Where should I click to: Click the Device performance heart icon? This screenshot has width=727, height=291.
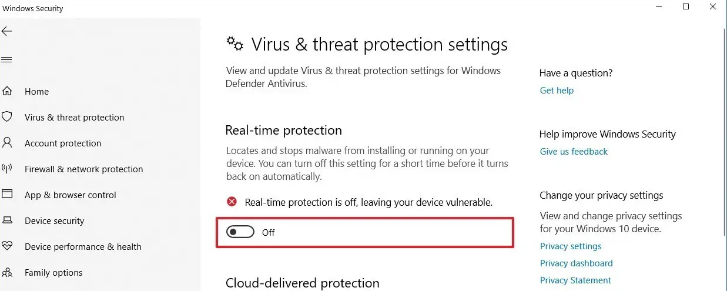(7, 246)
